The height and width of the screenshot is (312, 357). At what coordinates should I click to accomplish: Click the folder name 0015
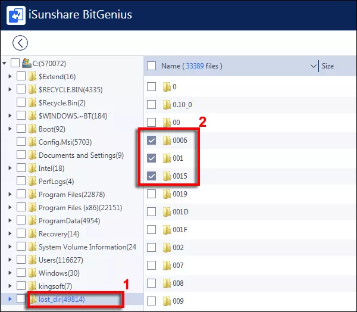(180, 176)
